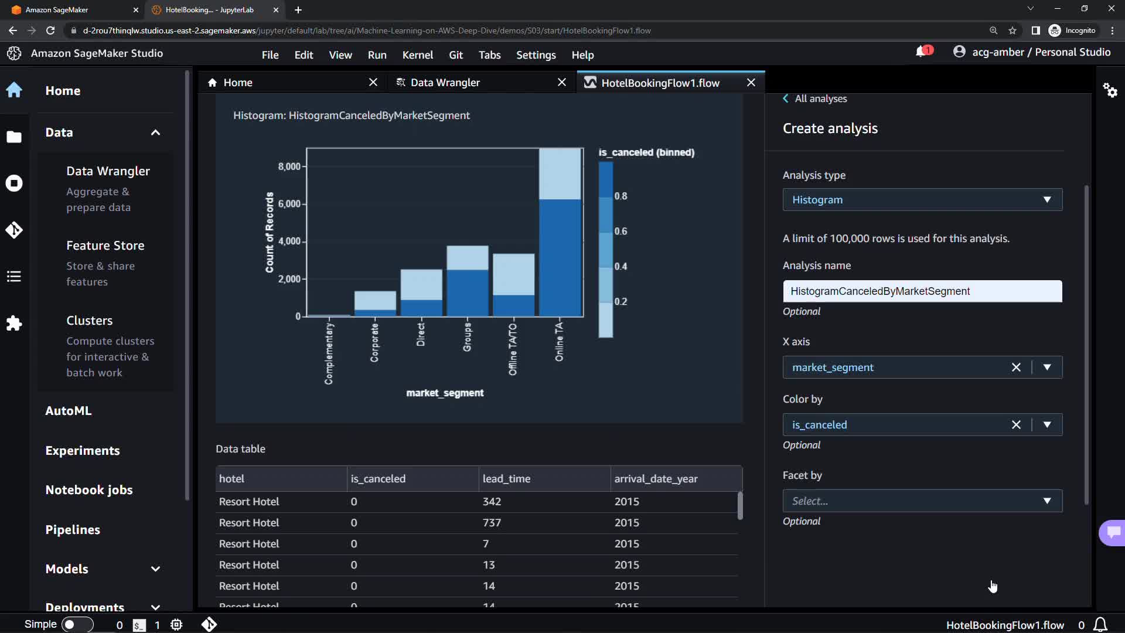Switch to the Data Wrangler tab
Image resolution: width=1125 pixels, height=633 pixels.
pyautogui.click(x=445, y=83)
